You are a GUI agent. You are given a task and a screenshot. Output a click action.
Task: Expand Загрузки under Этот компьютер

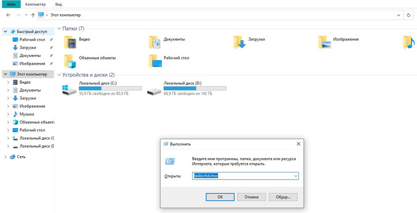pyautogui.click(x=8, y=98)
